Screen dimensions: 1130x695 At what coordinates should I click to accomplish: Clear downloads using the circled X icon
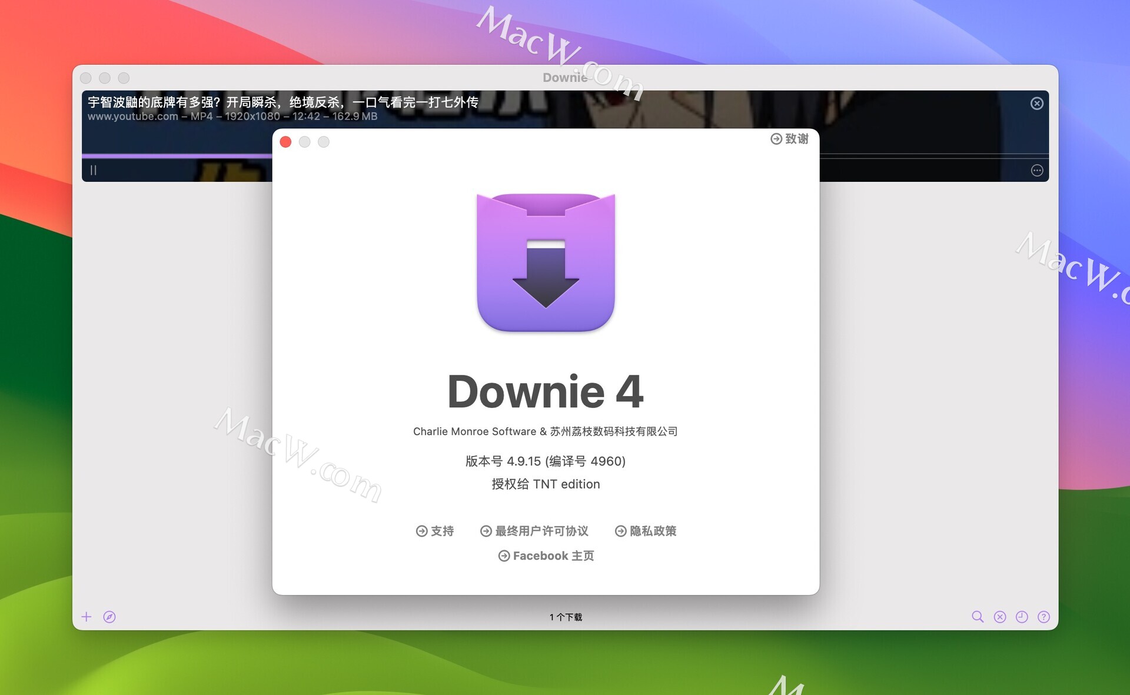click(999, 617)
